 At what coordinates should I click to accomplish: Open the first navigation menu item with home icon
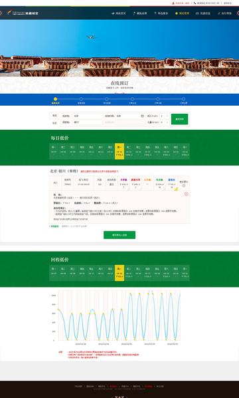(118, 13)
